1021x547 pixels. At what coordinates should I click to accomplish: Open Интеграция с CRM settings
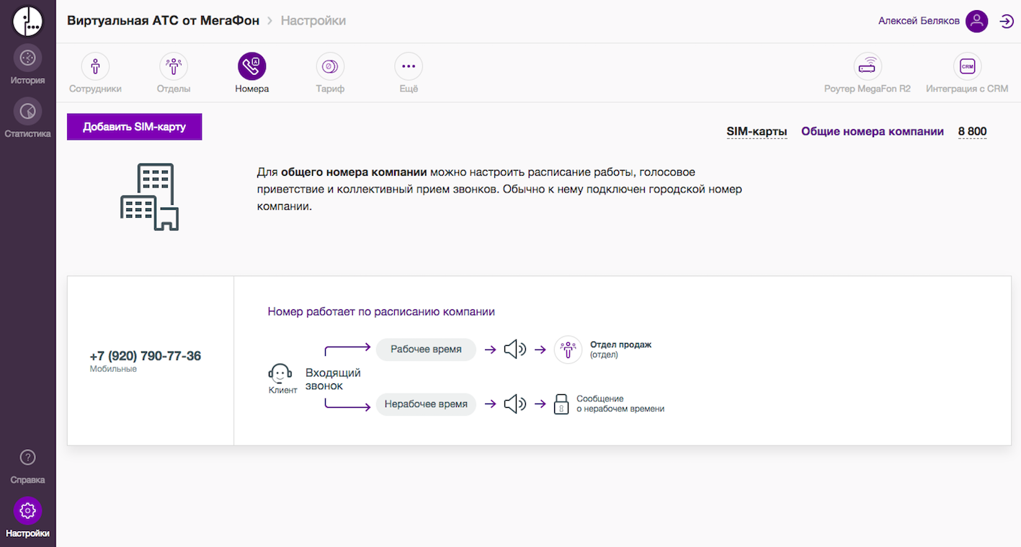pyautogui.click(x=967, y=74)
